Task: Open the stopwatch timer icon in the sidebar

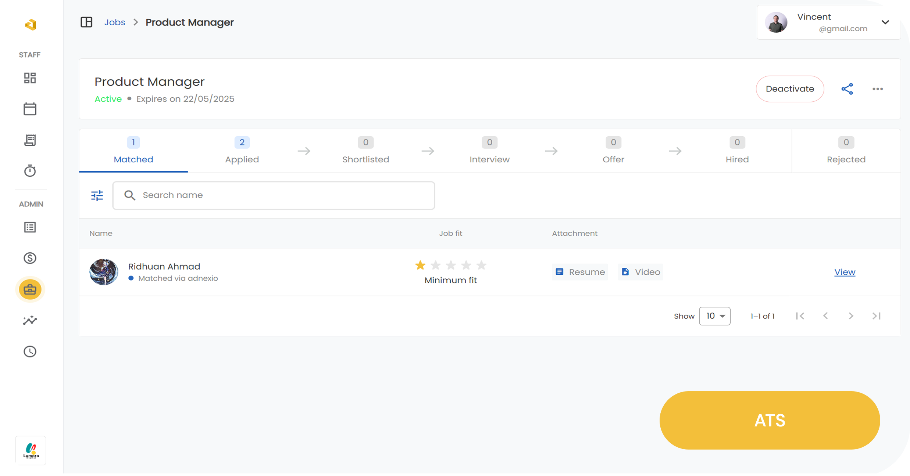Action: [30, 171]
